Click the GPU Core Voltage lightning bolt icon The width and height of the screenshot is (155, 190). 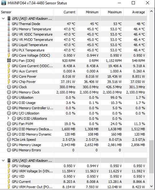(9, 55)
